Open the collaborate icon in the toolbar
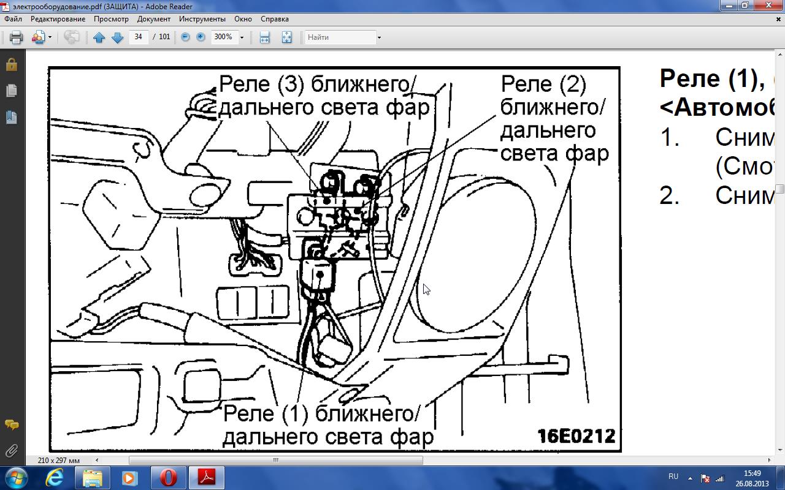 38,37
